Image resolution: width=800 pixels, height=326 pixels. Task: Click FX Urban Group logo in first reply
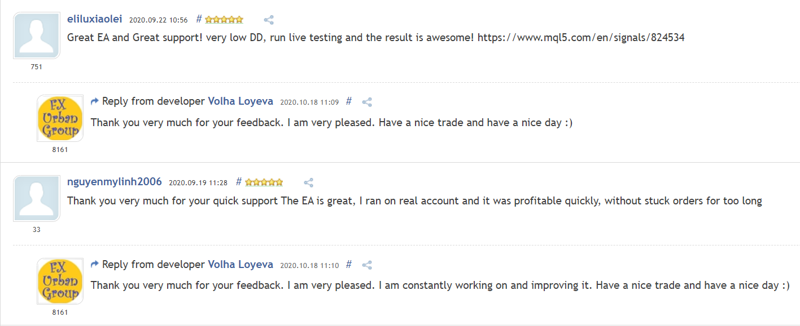[60, 118]
